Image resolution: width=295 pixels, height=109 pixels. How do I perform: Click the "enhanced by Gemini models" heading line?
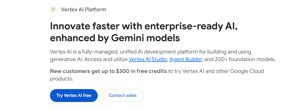tap(115, 38)
